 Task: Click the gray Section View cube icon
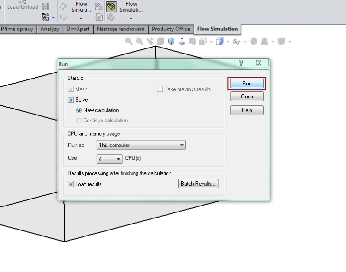point(161,41)
